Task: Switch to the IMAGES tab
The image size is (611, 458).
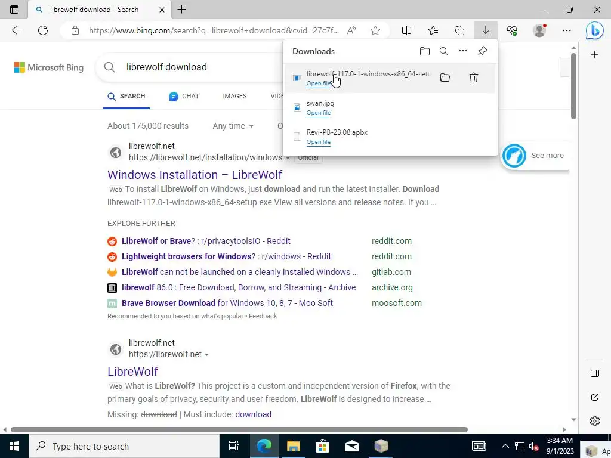Action: 234,96
